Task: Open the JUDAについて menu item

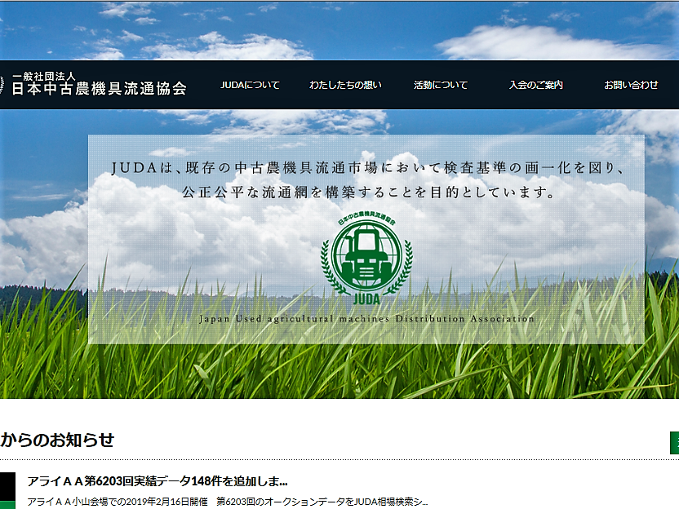Action: click(x=250, y=85)
